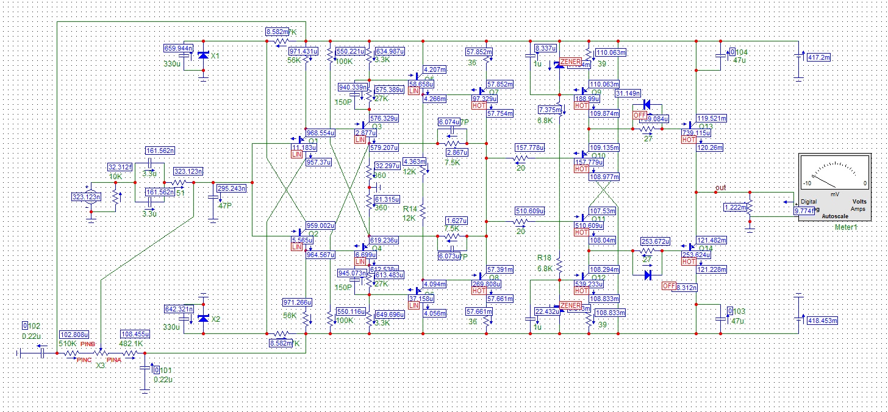Click the 22.432u capacitor readout
888x412 pixels.
pyautogui.click(x=546, y=311)
